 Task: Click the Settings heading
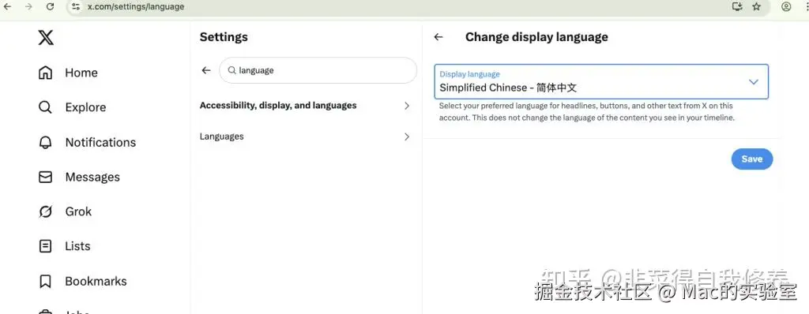(224, 37)
